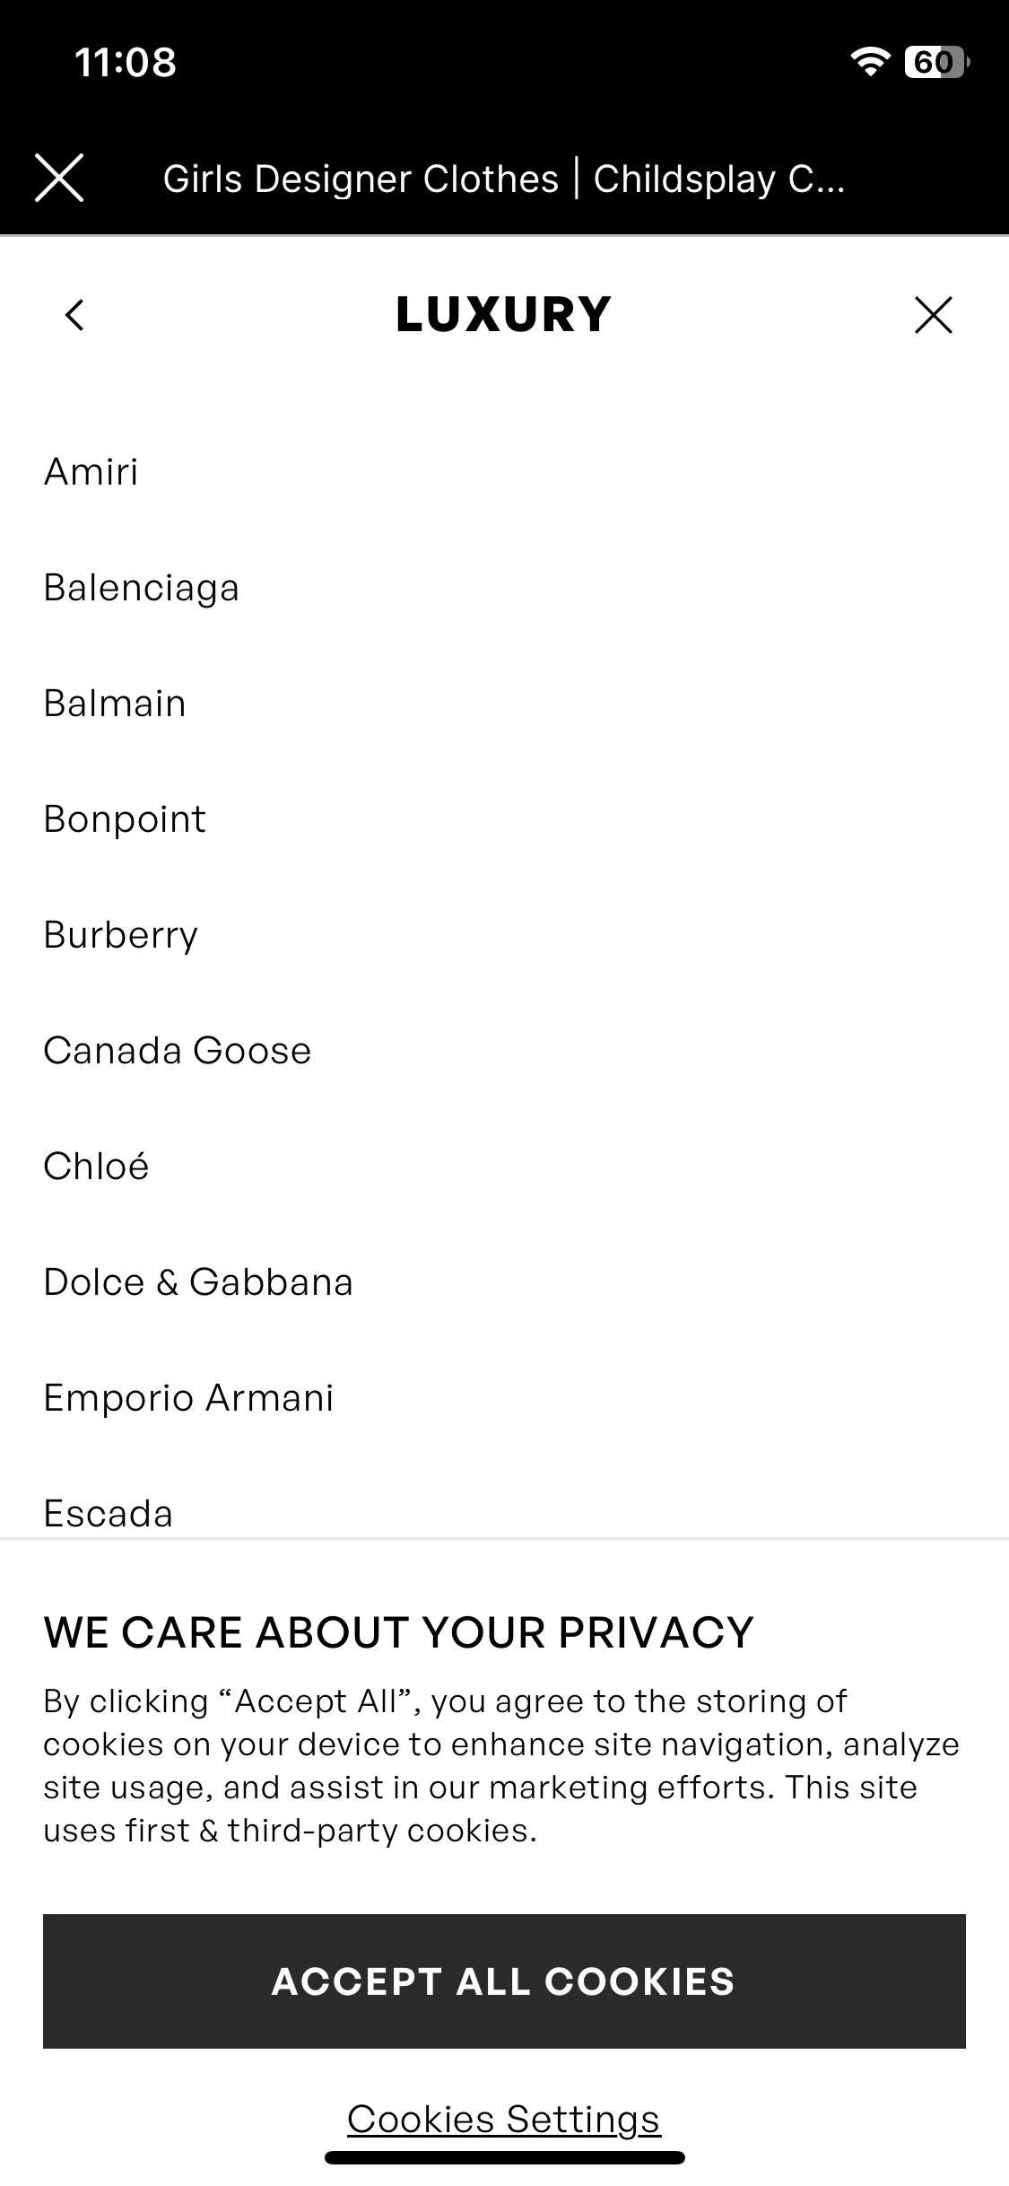
Task: Accept all cookies
Action: click(504, 1981)
